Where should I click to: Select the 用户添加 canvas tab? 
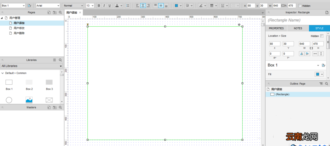72,13
